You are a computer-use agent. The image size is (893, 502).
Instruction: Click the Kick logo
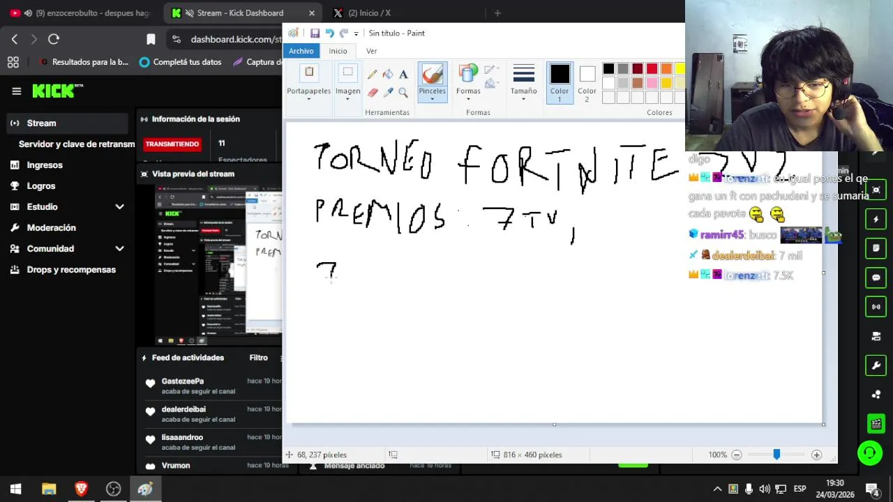[57, 91]
